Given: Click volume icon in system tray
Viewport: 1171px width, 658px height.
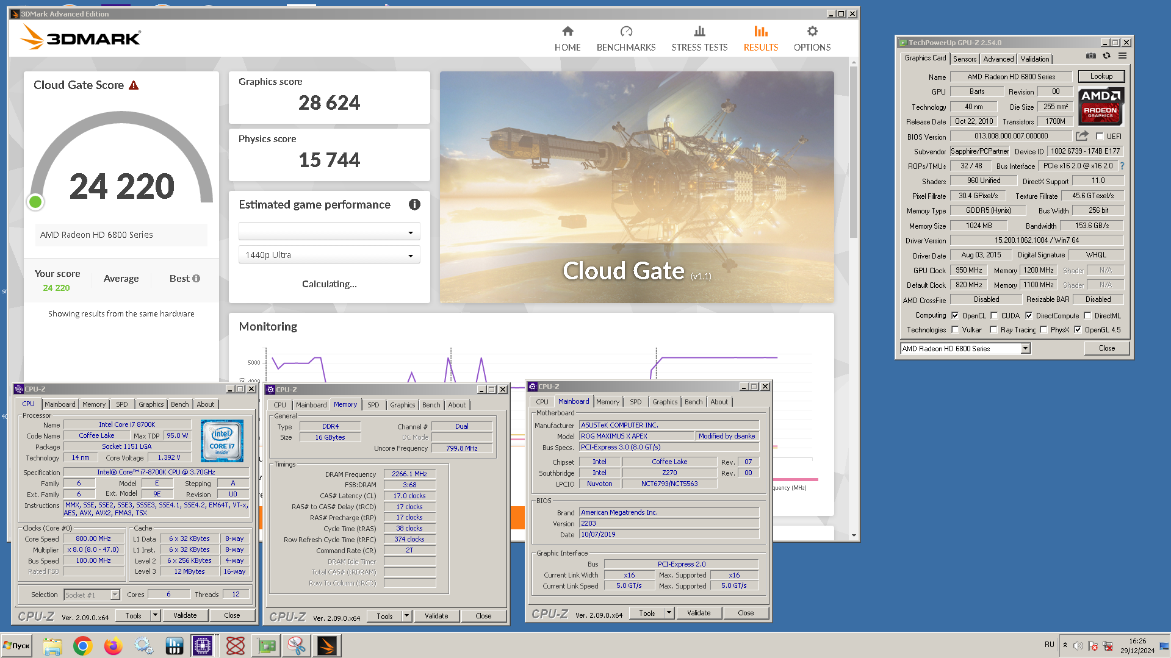Looking at the screenshot, I should [1078, 646].
